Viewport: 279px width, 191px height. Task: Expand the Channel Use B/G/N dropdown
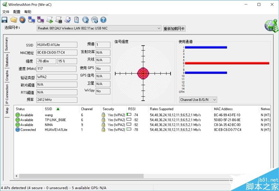[x=198, y=100]
